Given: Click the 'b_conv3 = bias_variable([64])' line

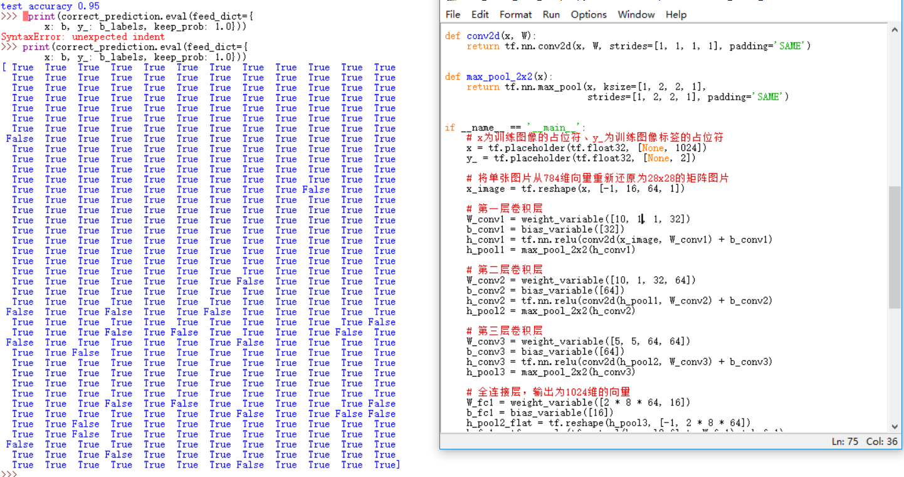Looking at the screenshot, I should pyautogui.click(x=545, y=352).
